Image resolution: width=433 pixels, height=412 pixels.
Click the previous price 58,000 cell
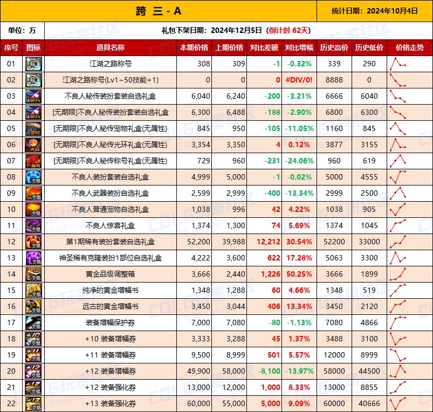[229, 371]
